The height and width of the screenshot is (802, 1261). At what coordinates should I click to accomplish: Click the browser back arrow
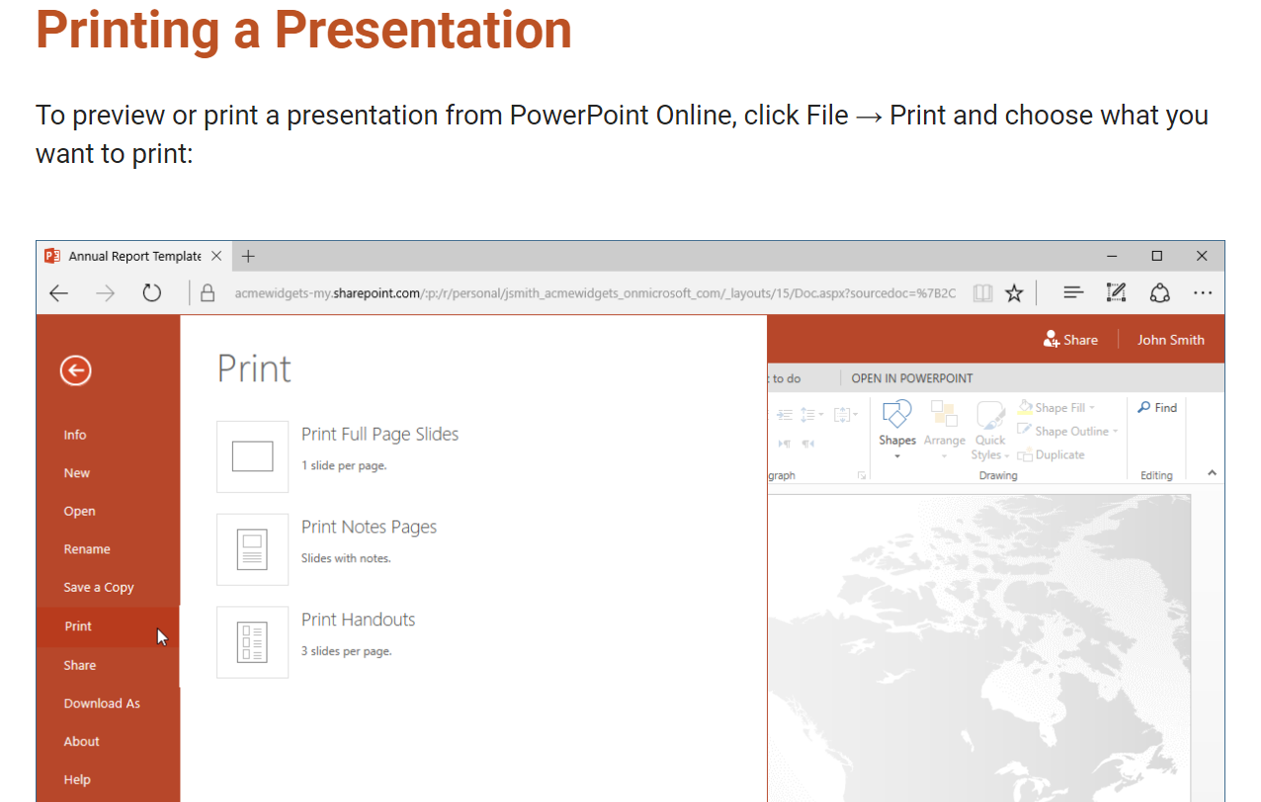tap(59, 293)
